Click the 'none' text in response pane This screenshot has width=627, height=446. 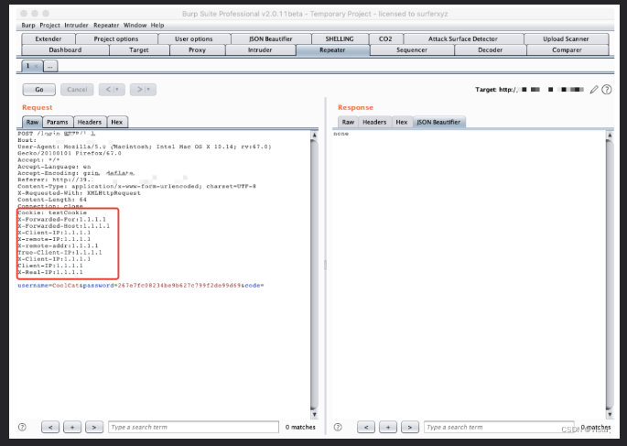coord(341,134)
